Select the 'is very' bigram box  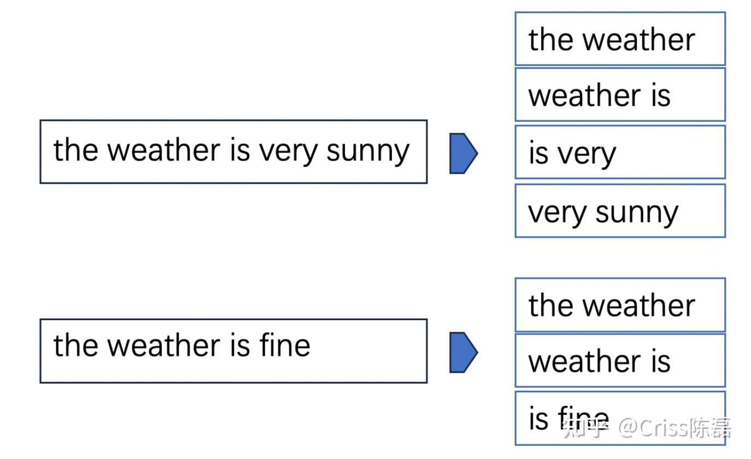[620, 152]
